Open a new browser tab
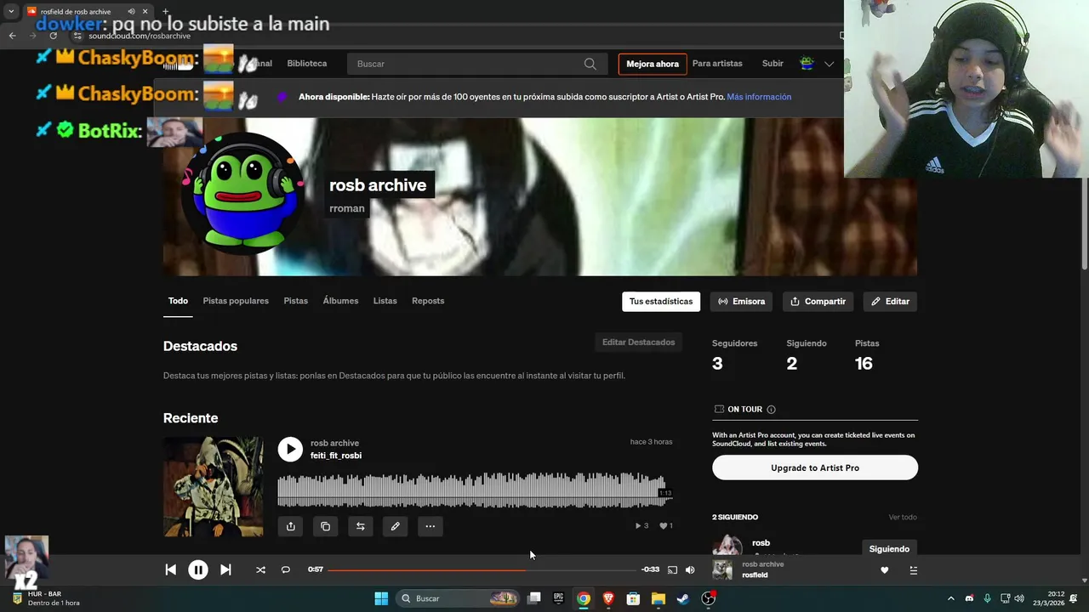 point(165,12)
